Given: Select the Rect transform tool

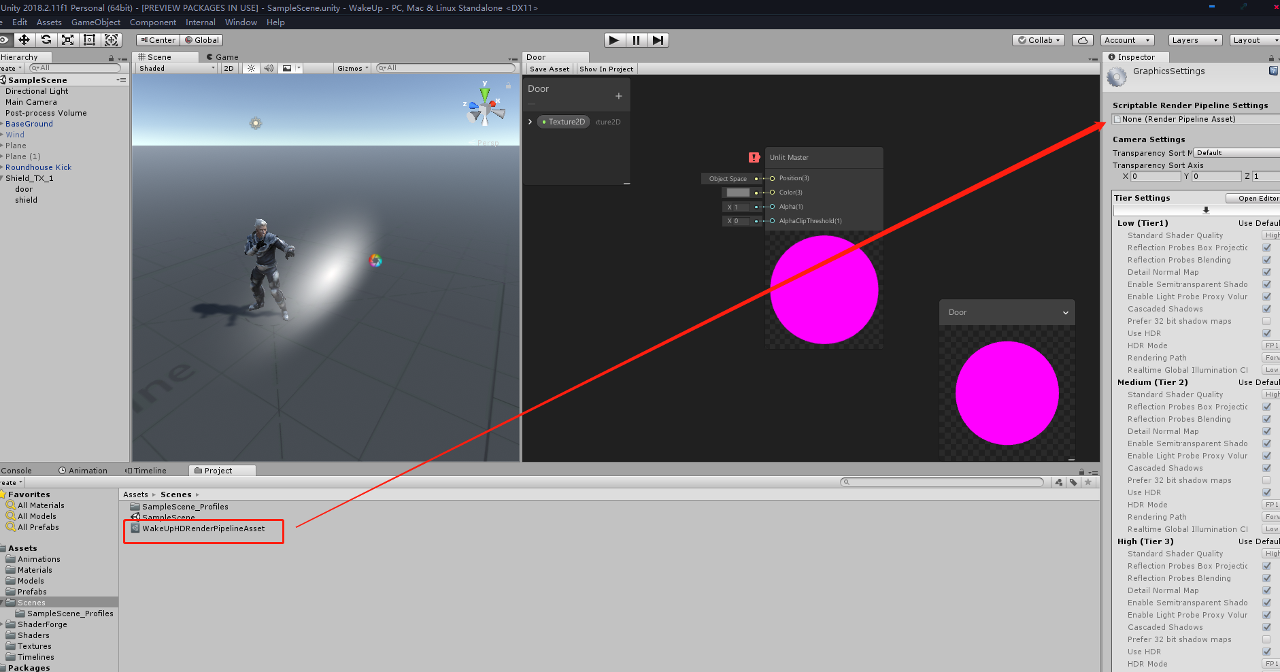Looking at the screenshot, I should (x=89, y=40).
